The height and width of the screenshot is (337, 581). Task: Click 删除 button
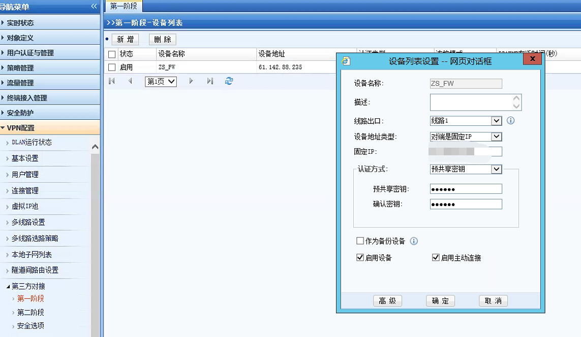coord(163,40)
